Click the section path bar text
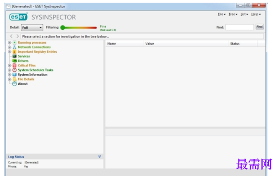Screen dimensions: 279x176 (66, 36)
